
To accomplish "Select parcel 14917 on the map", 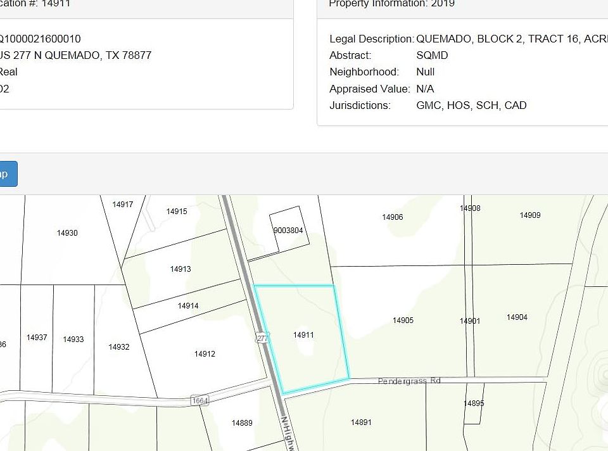I will click(x=122, y=205).
